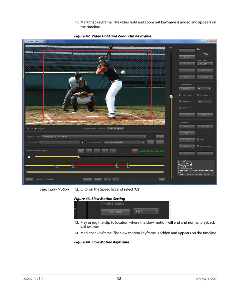Open the Zoom Limit dropdown

tap(205, 64)
